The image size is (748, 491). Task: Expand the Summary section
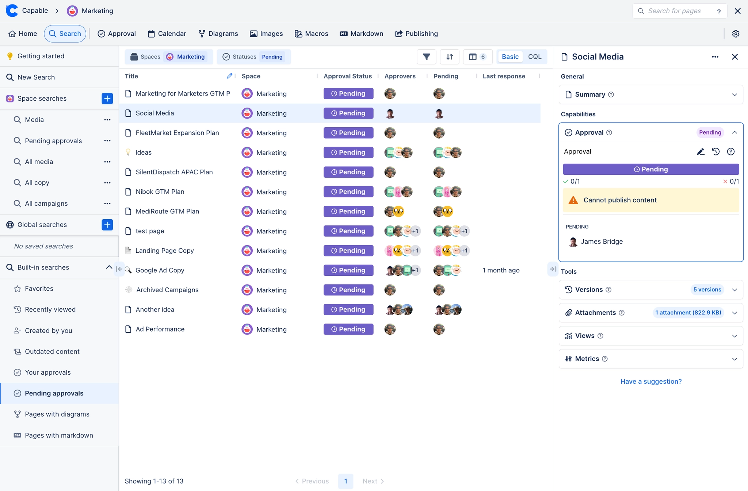[x=734, y=94]
